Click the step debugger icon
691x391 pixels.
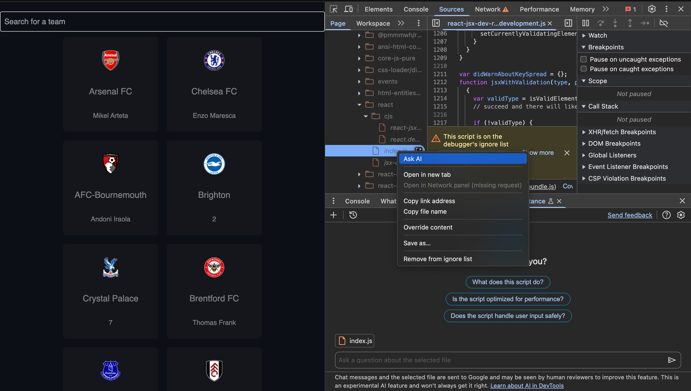pyautogui.click(x=645, y=23)
